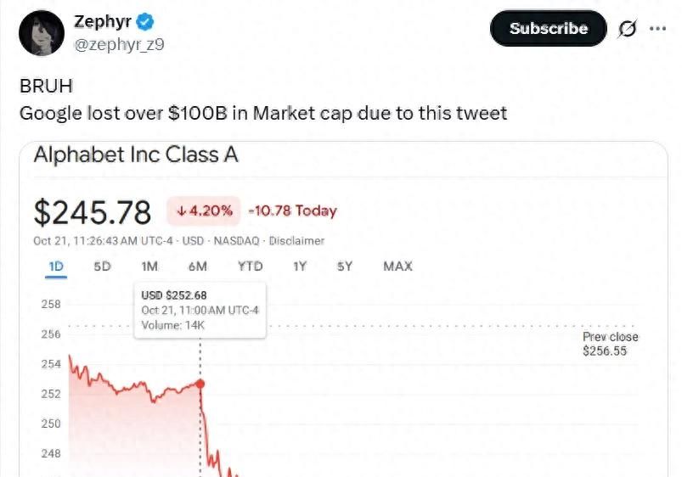Click the blue verified badge

coord(146,21)
